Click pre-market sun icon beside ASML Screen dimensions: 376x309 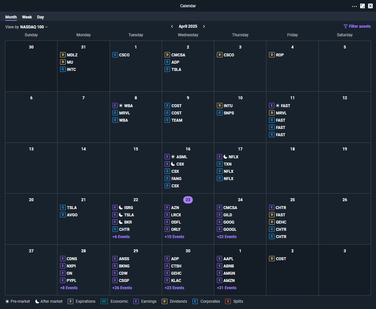tap(173, 157)
